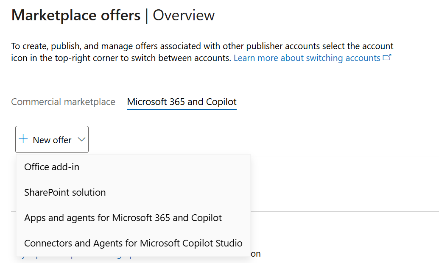Click the blue underline of the active tab
This screenshot has width=439, height=263.
[x=182, y=109]
